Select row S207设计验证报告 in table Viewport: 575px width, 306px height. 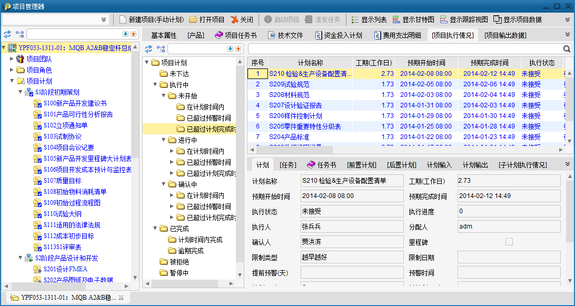tap(295, 105)
